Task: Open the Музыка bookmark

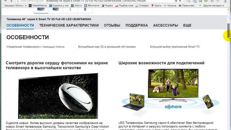Action: (170, 6)
